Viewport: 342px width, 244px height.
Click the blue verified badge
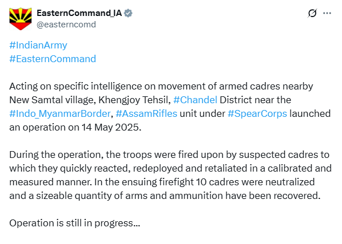pyautogui.click(x=128, y=13)
